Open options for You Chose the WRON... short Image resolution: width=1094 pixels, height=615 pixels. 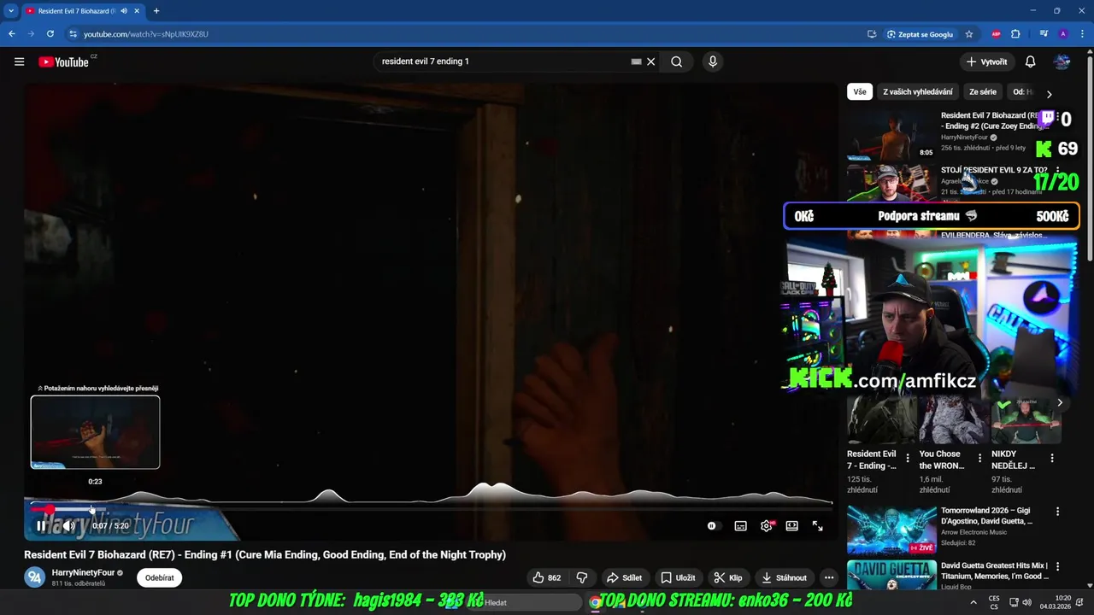[979, 459]
